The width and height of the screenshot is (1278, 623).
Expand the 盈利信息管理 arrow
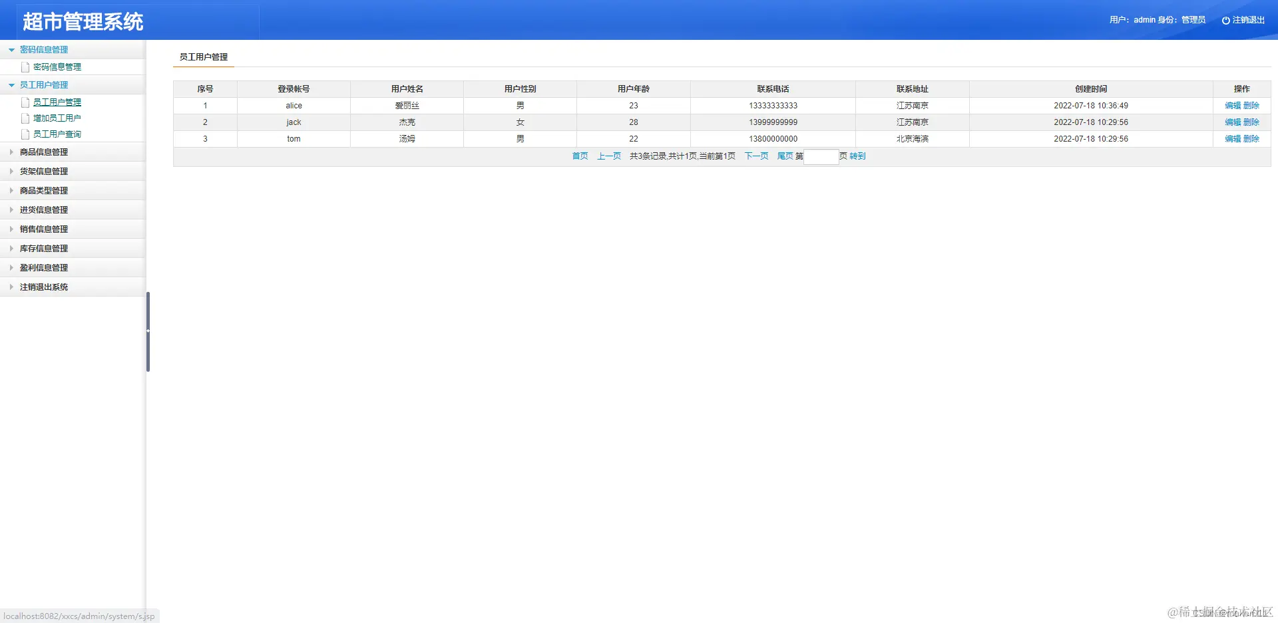click(11, 268)
